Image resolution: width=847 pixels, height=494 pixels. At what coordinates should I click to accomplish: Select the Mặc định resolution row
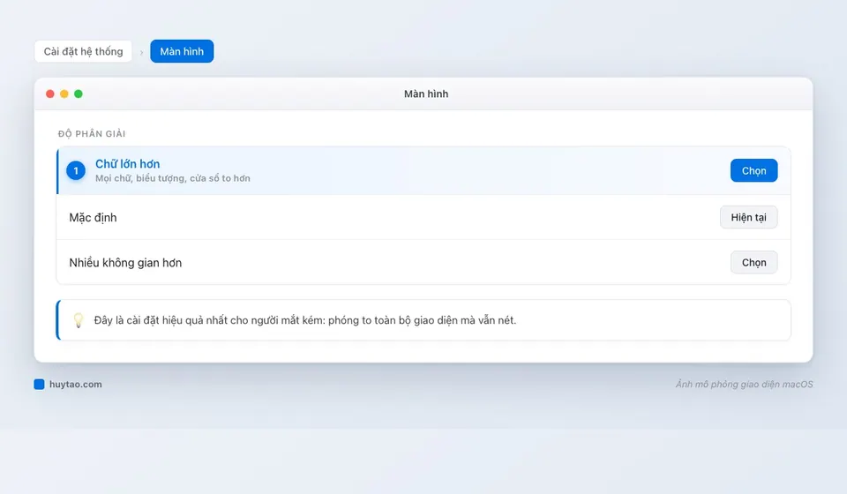423,217
